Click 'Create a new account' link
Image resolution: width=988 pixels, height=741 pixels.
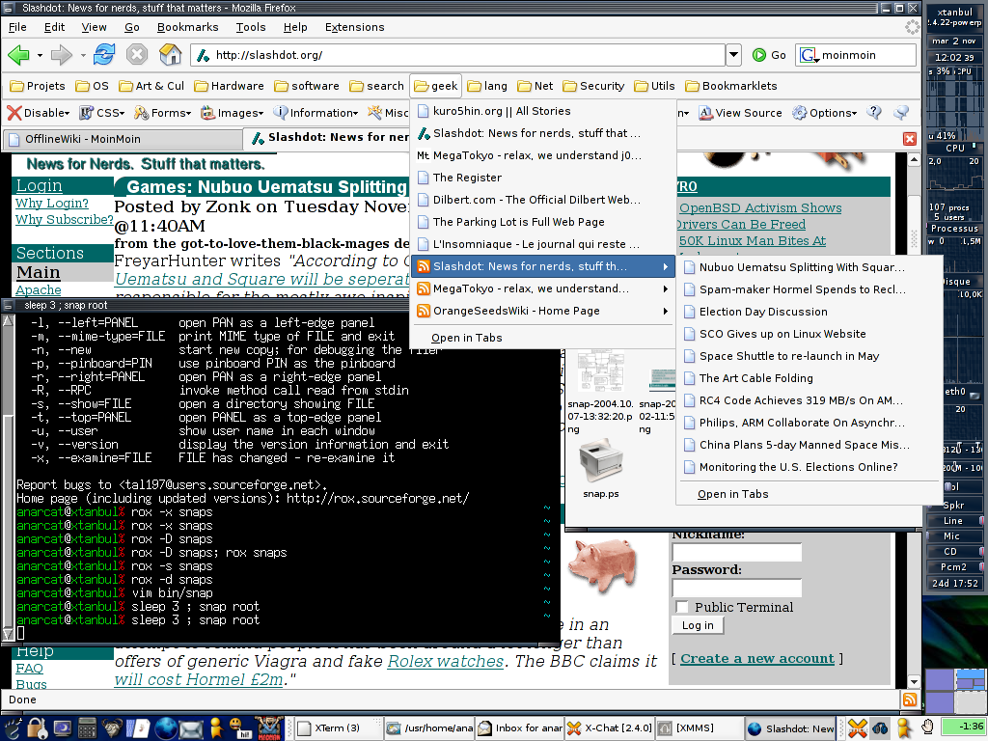tap(756, 659)
